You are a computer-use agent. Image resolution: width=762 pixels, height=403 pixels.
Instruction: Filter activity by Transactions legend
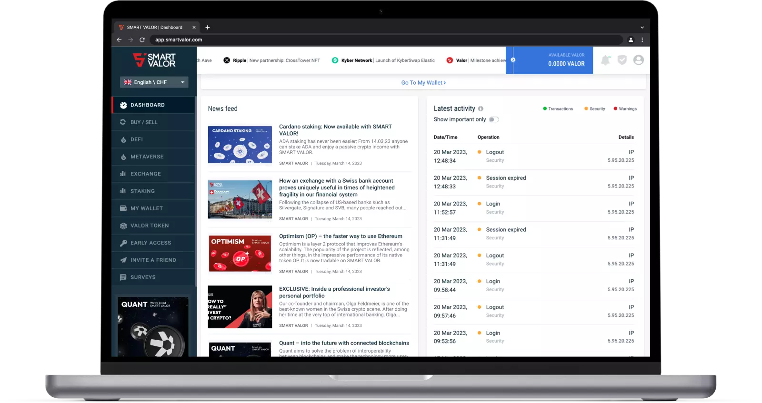point(558,109)
